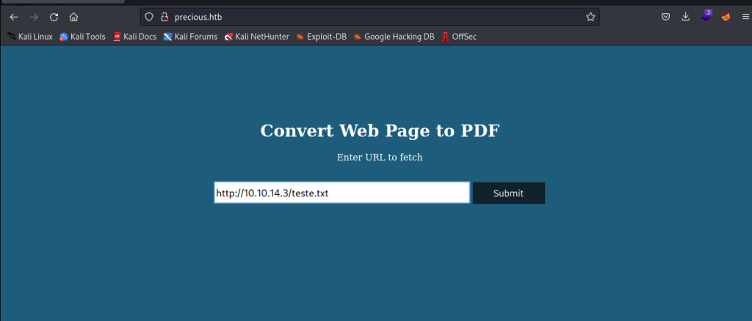Go to the browser home page
The width and height of the screenshot is (752, 321).
tap(73, 17)
